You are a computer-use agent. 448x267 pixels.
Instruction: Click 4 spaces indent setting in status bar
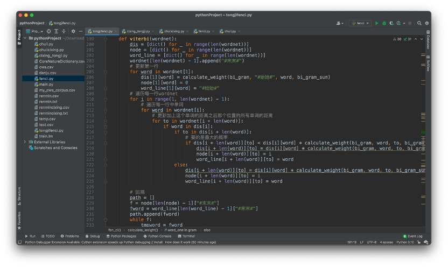pyautogui.click(x=386, y=242)
